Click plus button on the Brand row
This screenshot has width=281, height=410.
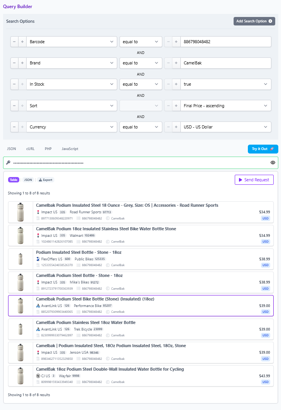click(x=22, y=63)
